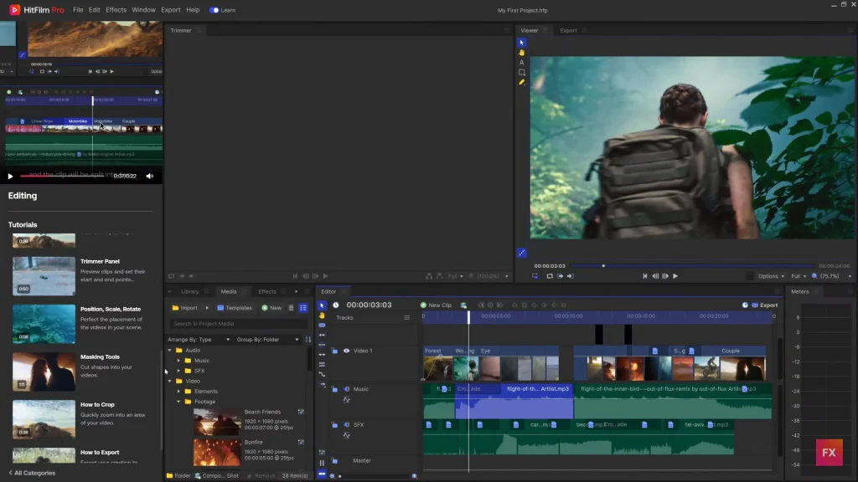Switch Media panel to compact view

pyautogui.click(x=291, y=308)
